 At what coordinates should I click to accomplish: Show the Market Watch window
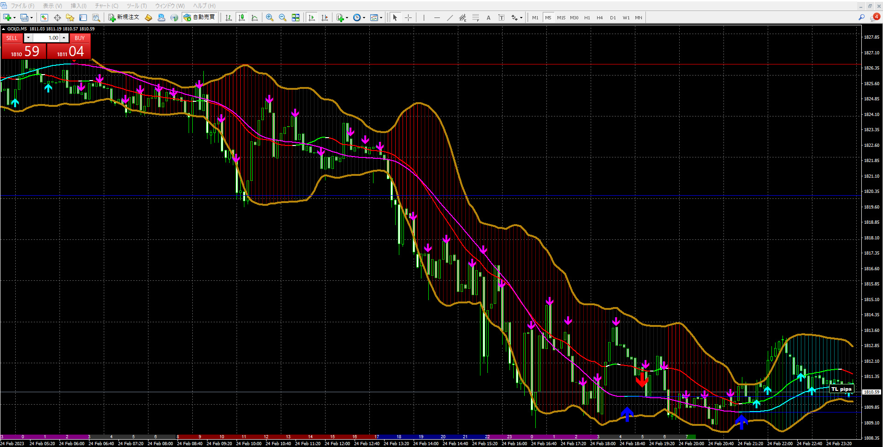44,17
